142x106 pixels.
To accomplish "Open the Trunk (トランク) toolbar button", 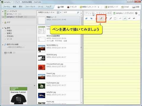I will click(x=72, y=7).
